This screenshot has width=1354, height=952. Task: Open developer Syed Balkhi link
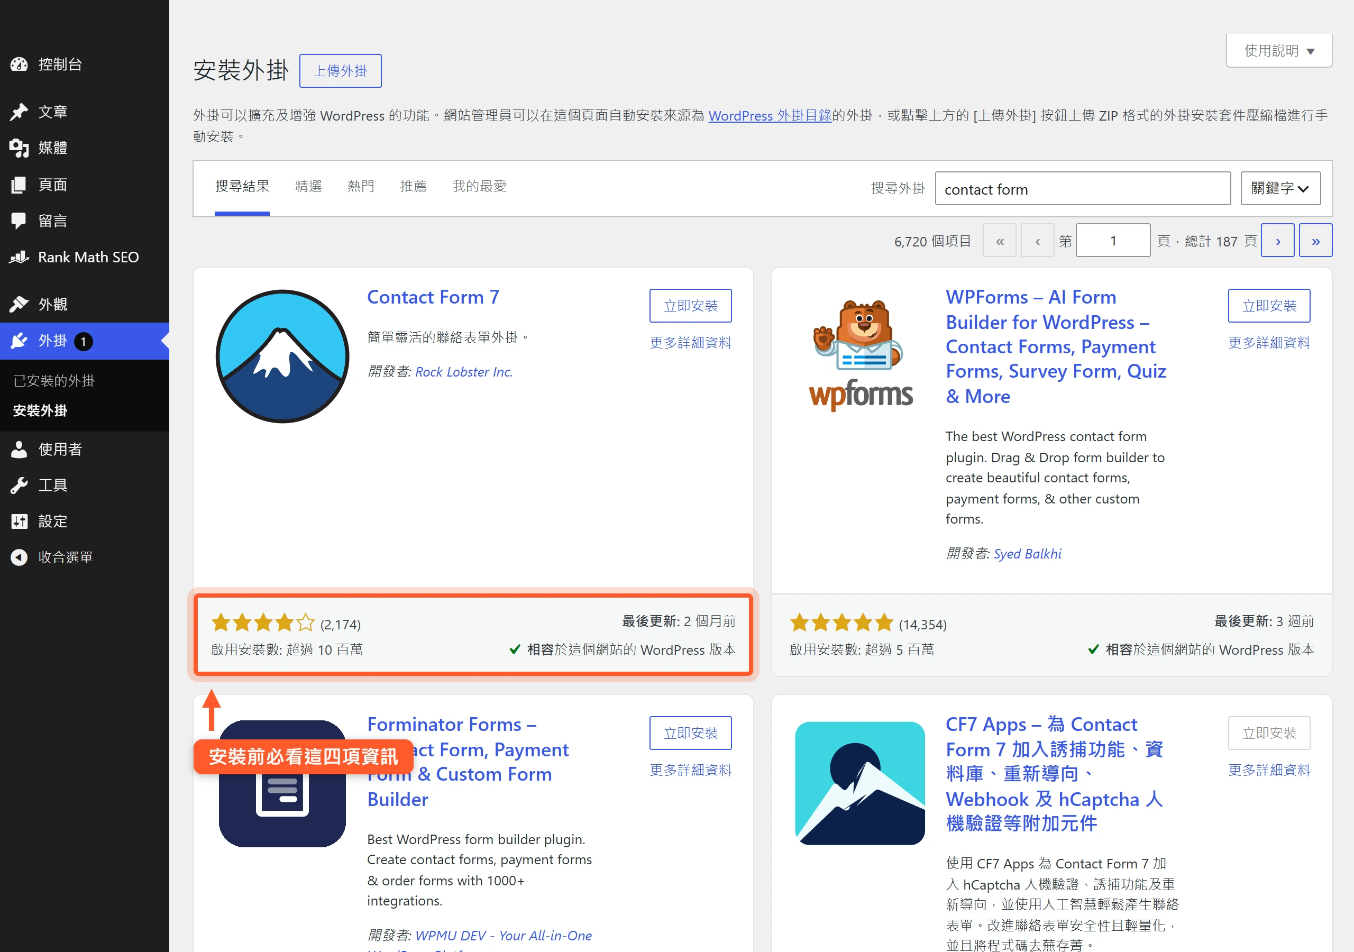[1027, 554]
